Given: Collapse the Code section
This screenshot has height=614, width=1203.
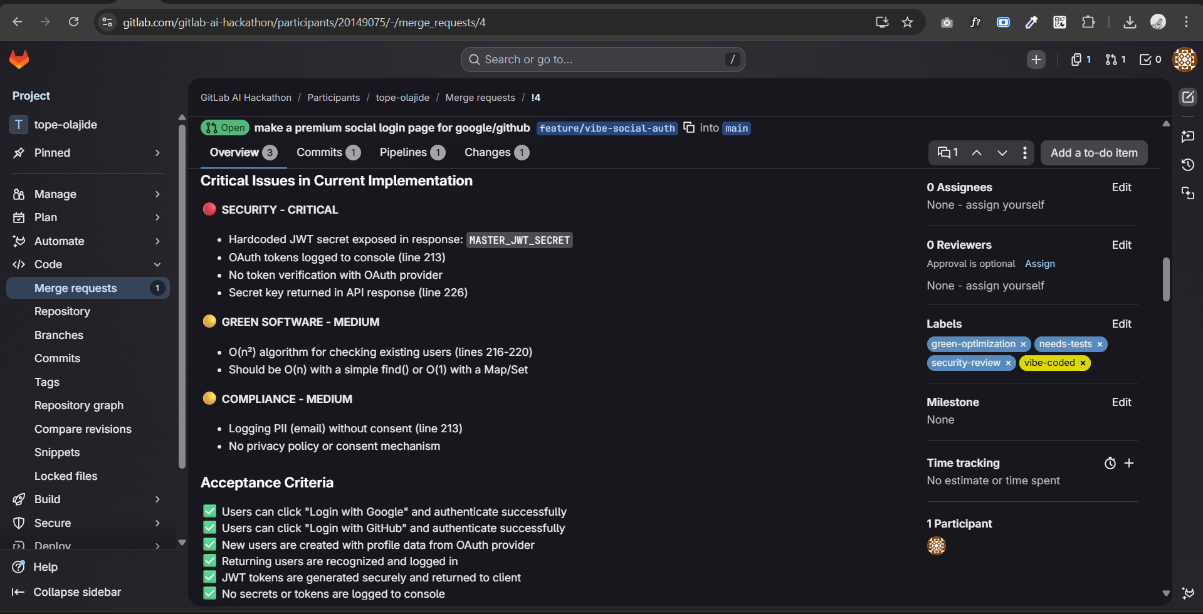Looking at the screenshot, I should 88,264.
